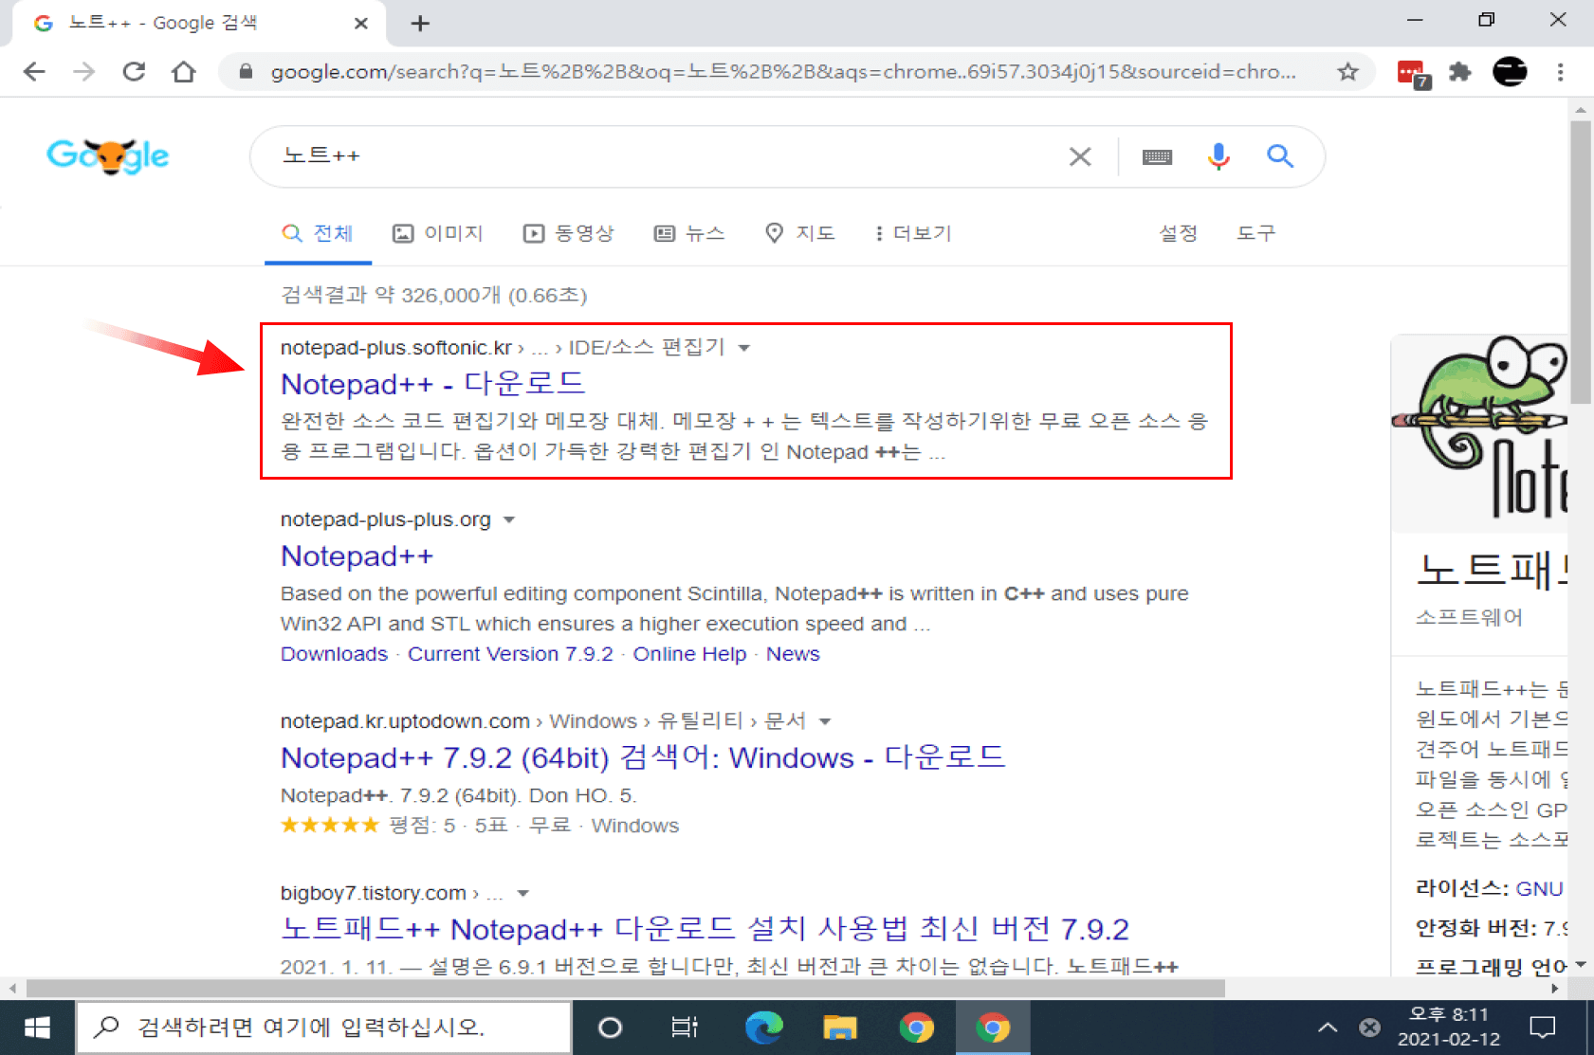
Task: Open the taskbar clock showing 오후 8:11
Action: tap(1449, 1028)
